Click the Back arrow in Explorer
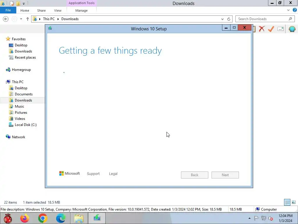Image resolution: width=298 pixels, height=224 pixels. 6,19
